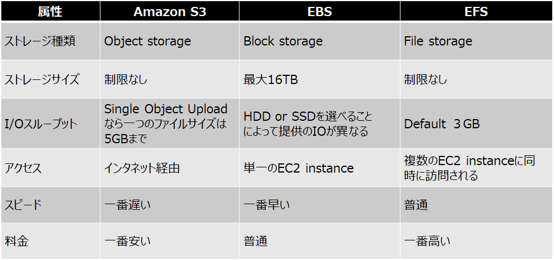Click the ストレージサイズ row label

point(50,79)
